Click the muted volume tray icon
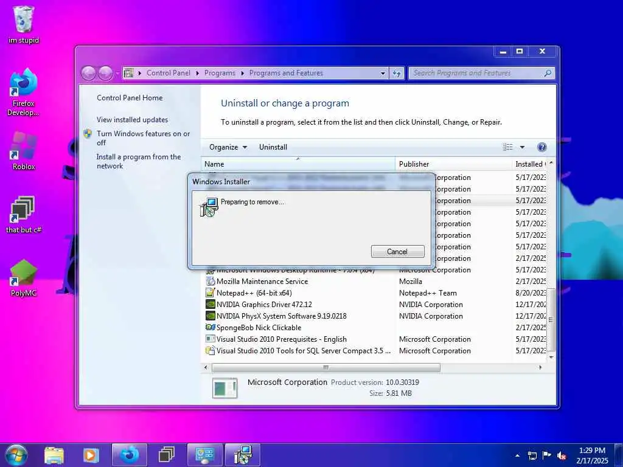 562,455
